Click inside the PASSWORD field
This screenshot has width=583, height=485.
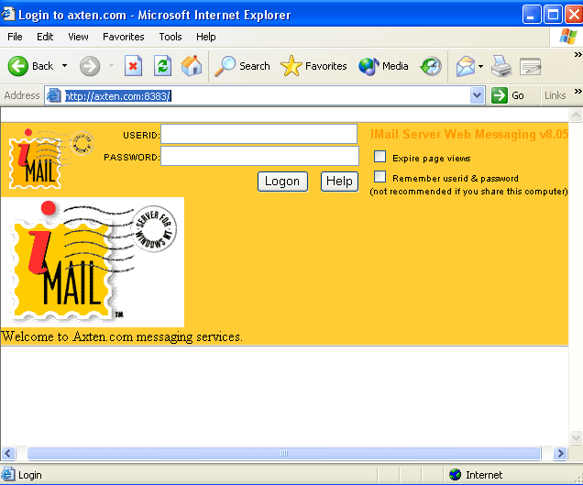[259, 156]
